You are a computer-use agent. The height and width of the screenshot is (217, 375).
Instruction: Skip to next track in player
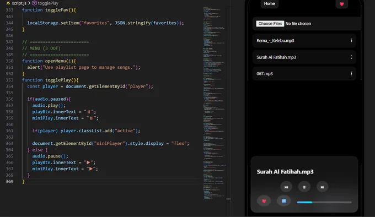coord(323,187)
